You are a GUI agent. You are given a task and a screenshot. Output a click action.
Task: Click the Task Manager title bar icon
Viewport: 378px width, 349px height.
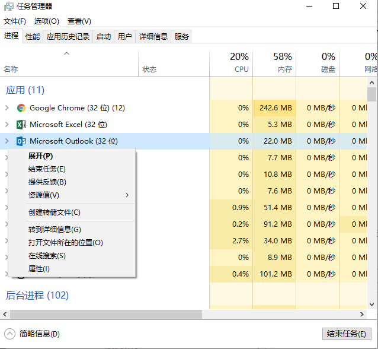pyautogui.click(x=9, y=7)
